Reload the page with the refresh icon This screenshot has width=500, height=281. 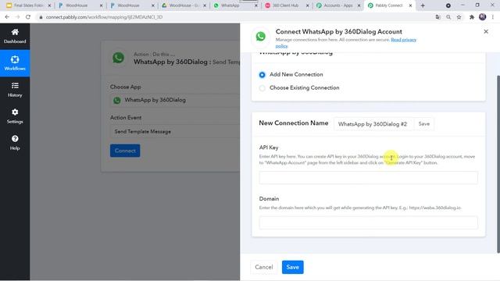click(28, 17)
